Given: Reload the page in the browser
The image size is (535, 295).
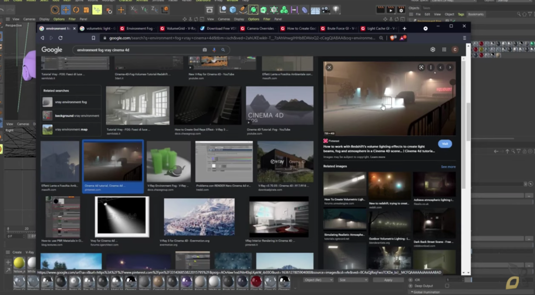Looking at the screenshot, I should [x=61, y=38].
